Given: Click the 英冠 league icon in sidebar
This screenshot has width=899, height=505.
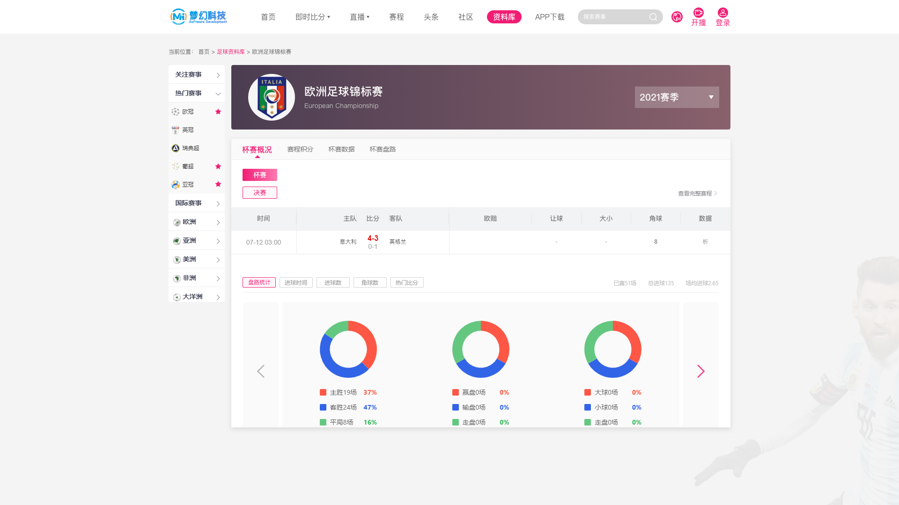Looking at the screenshot, I should 176,130.
